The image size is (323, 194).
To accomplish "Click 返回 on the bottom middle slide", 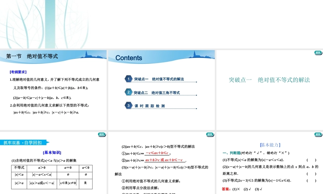I will point(210,135).
